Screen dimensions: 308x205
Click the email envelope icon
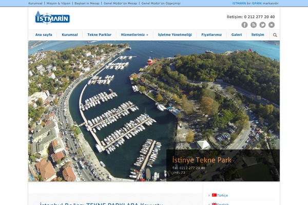(272, 25)
